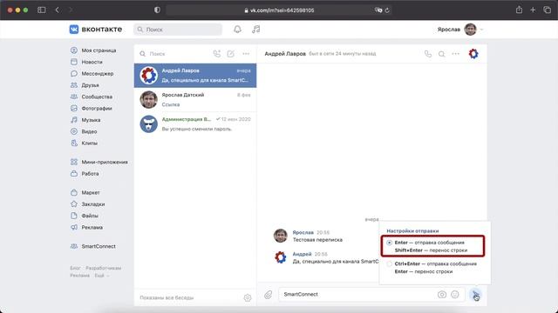Open a new Safari tab

[533, 10]
